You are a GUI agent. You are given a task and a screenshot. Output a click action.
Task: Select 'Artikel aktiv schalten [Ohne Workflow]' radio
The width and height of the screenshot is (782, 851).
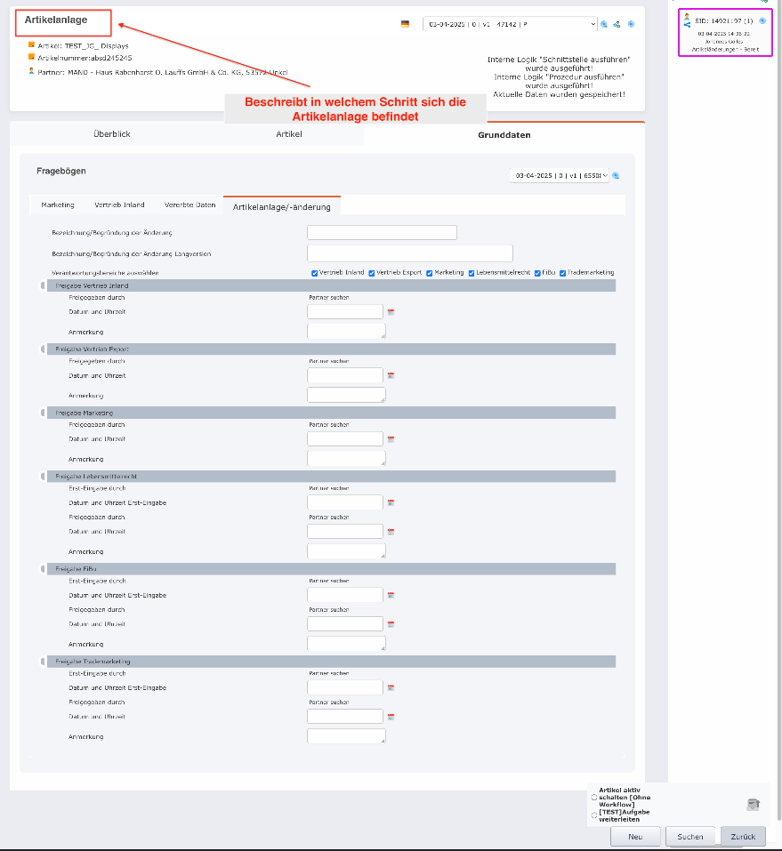594,798
